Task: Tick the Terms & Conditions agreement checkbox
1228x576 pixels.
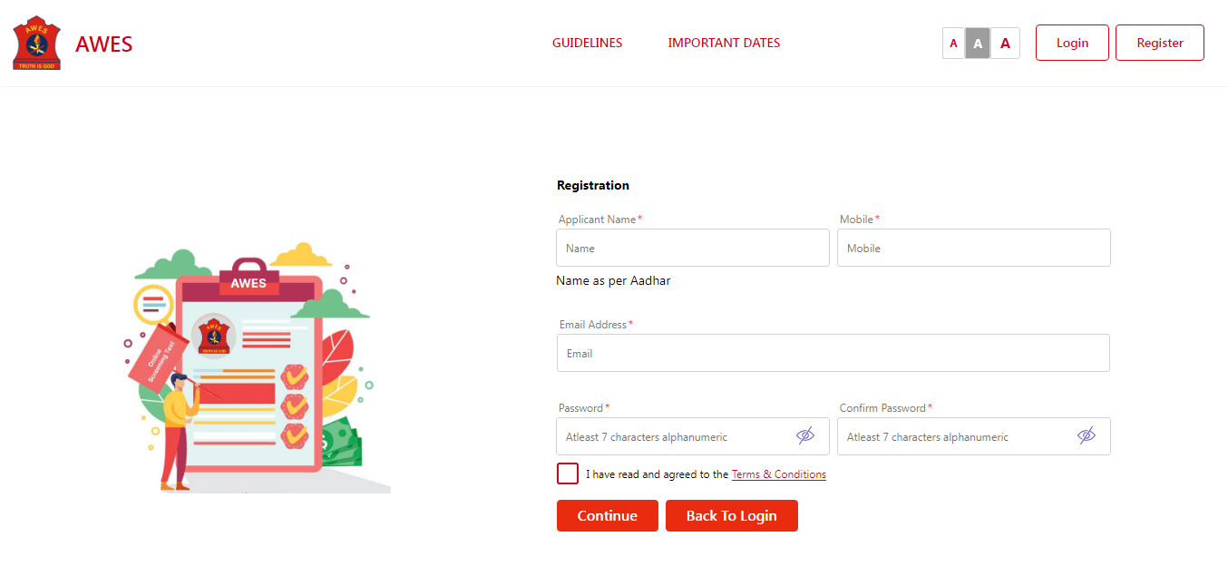Action: (x=568, y=473)
